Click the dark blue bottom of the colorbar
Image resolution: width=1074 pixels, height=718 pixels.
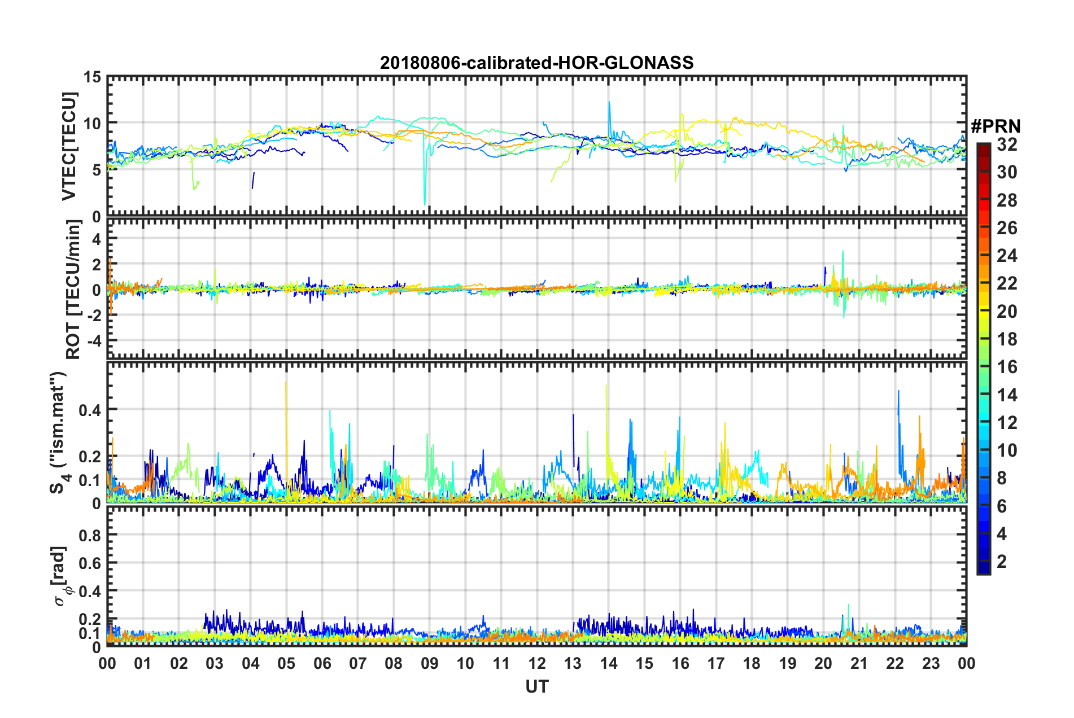coord(983,569)
